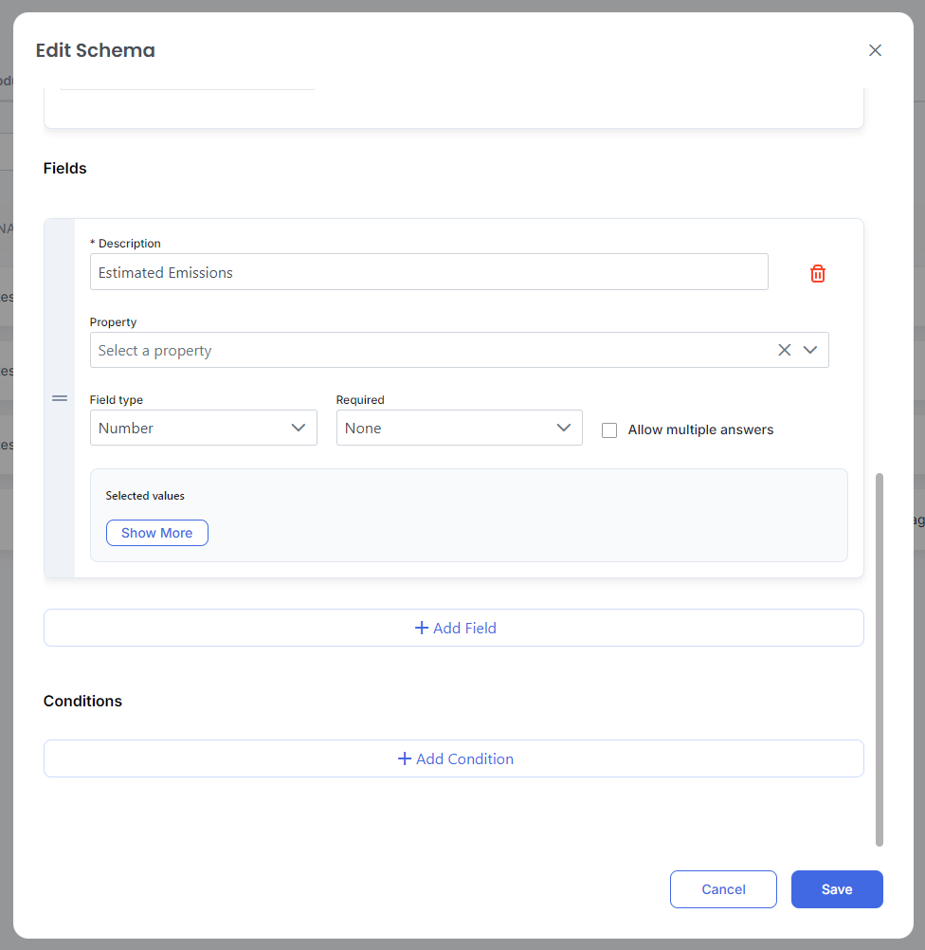The image size is (925, 950).
Task: Click the Description input field
Action: (429, 272)
